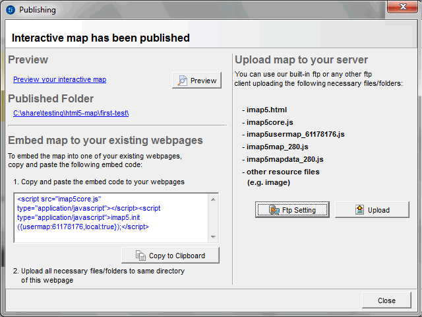Click the magnifier icon on the Preview button
The height and width of the screenshot is (317, 422).
click(x=182, y=81)
